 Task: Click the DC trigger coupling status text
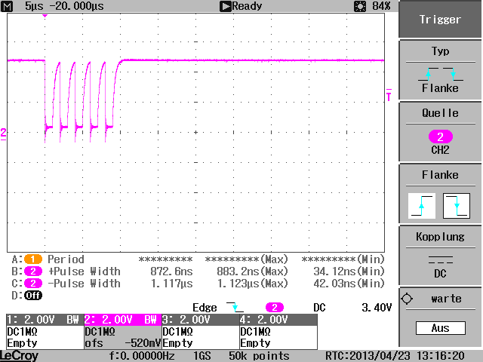pyautogui.click(x=319, y=307)
